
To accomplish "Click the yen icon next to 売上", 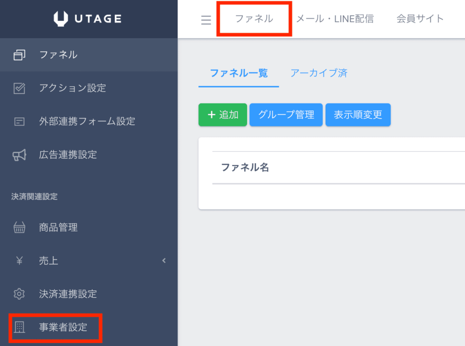I will click(x=19, y=261).
